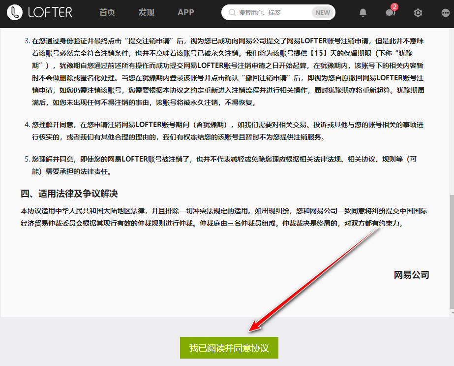Click the page vertical scrollbar thumb
This screenshot has height=366, width=454.
[452, 252]
